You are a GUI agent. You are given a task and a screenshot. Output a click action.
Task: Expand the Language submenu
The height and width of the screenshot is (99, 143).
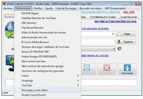(47, 81)
